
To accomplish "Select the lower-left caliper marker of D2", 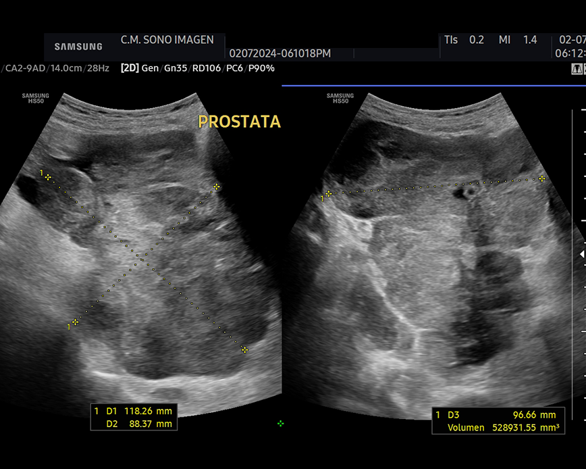I will coord(75,322).
